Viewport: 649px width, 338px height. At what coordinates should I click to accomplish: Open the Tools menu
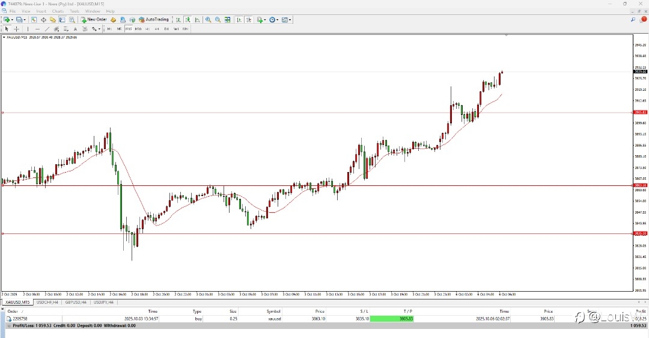75,11
